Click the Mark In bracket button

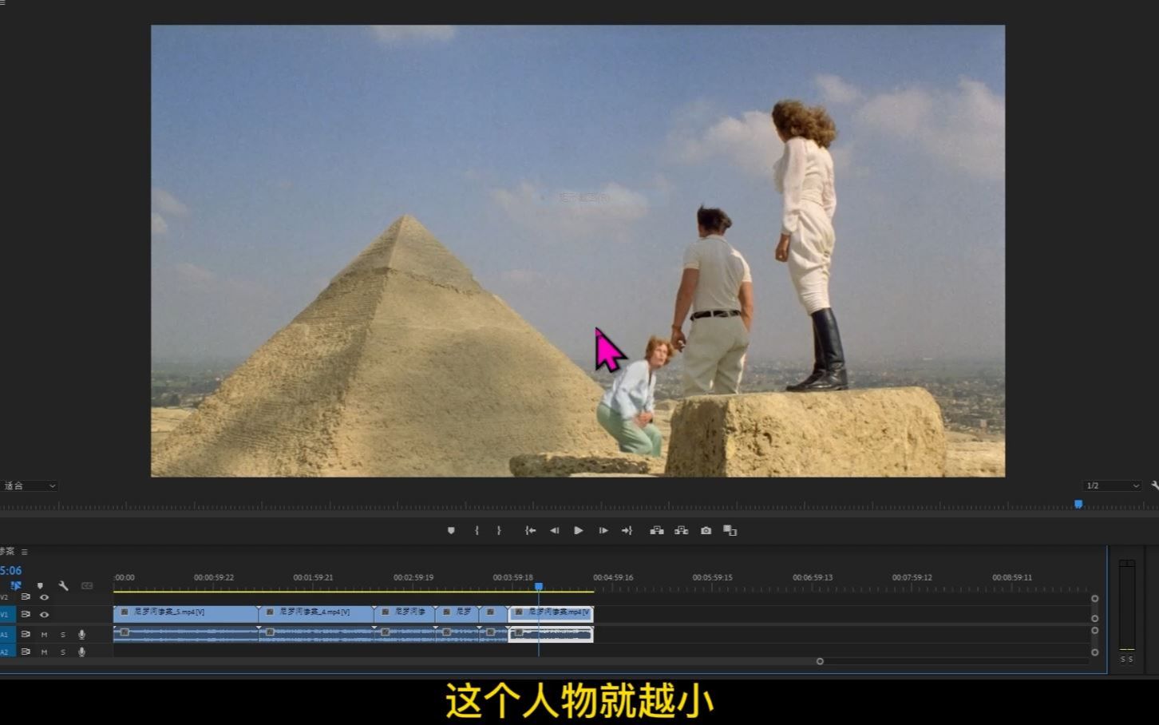click(x=477, y=530)
